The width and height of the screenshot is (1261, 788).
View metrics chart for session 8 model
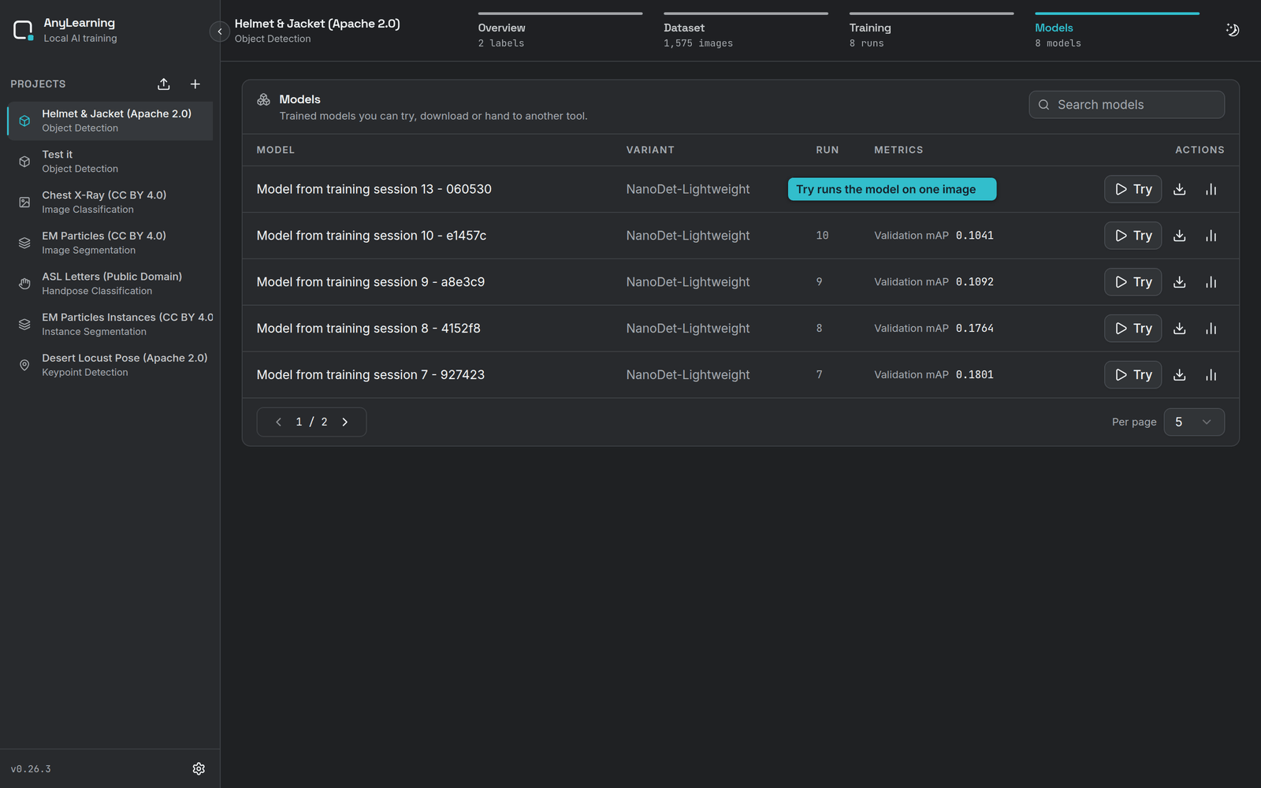pyautogui.click(x=1211, y=329)
